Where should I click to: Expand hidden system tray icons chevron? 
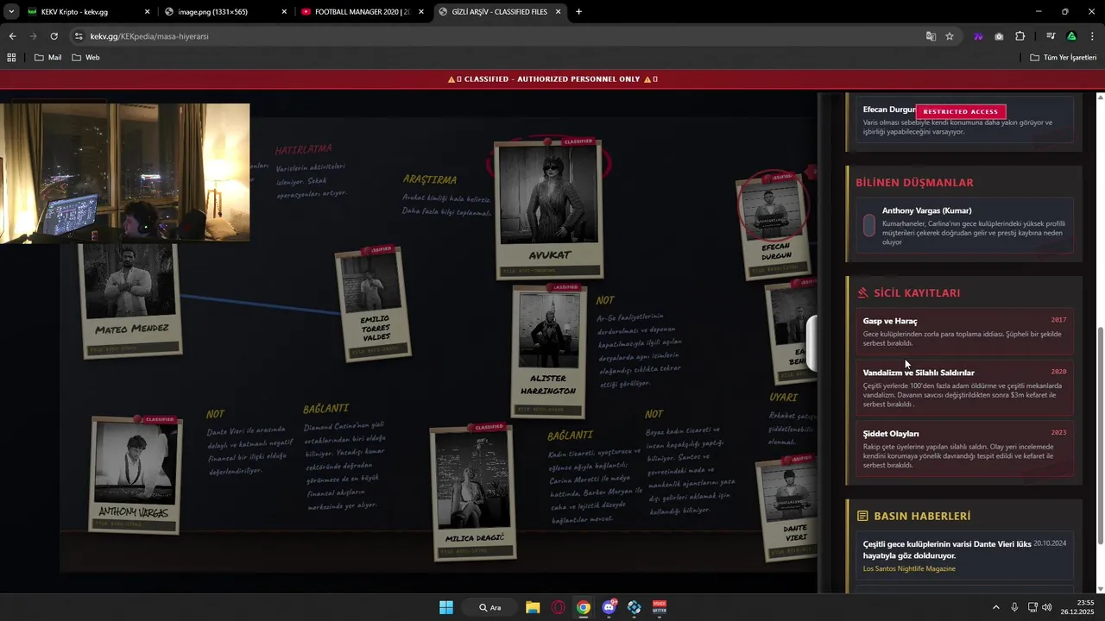(x=995, y=607)
